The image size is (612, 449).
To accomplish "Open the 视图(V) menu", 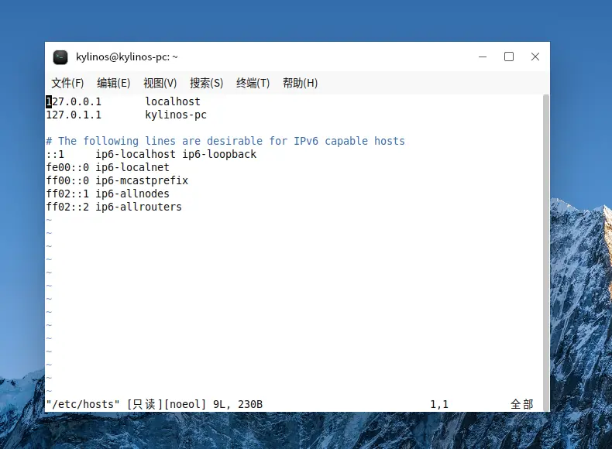I will [160, 83].
